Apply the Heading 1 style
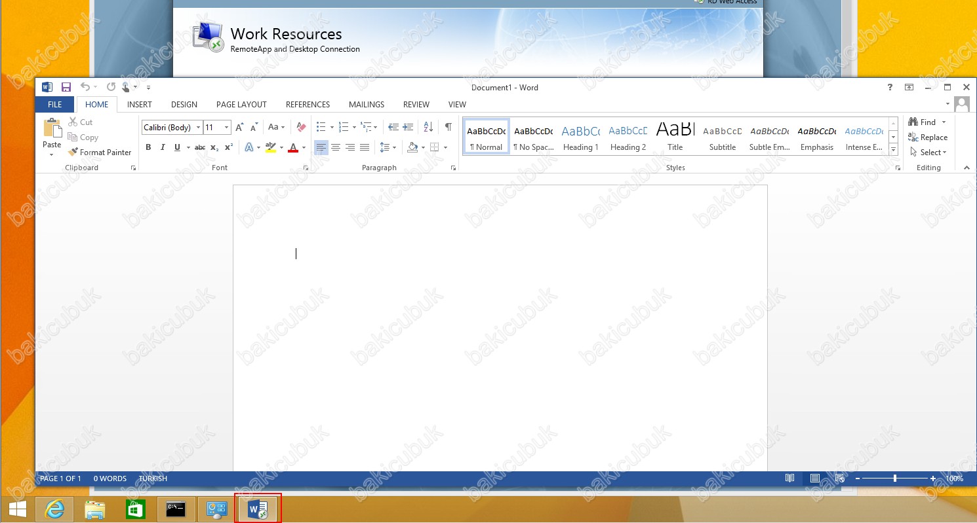977x523 pixels. 581,137
